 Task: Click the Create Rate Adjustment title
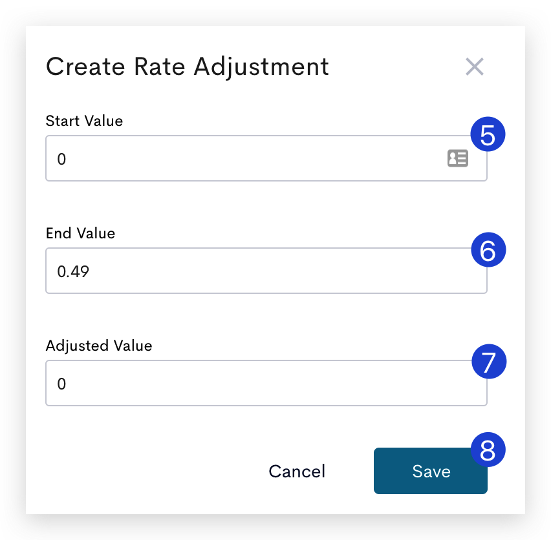click(x=188, y=67)
